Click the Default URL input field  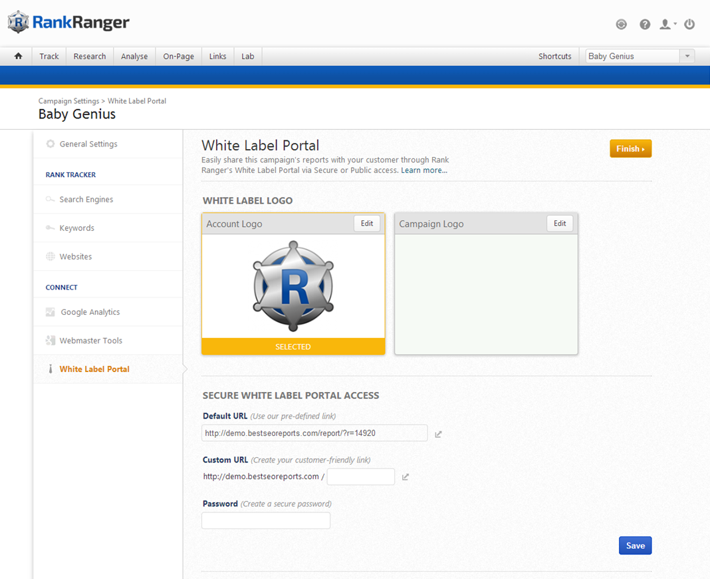(314, 433)
